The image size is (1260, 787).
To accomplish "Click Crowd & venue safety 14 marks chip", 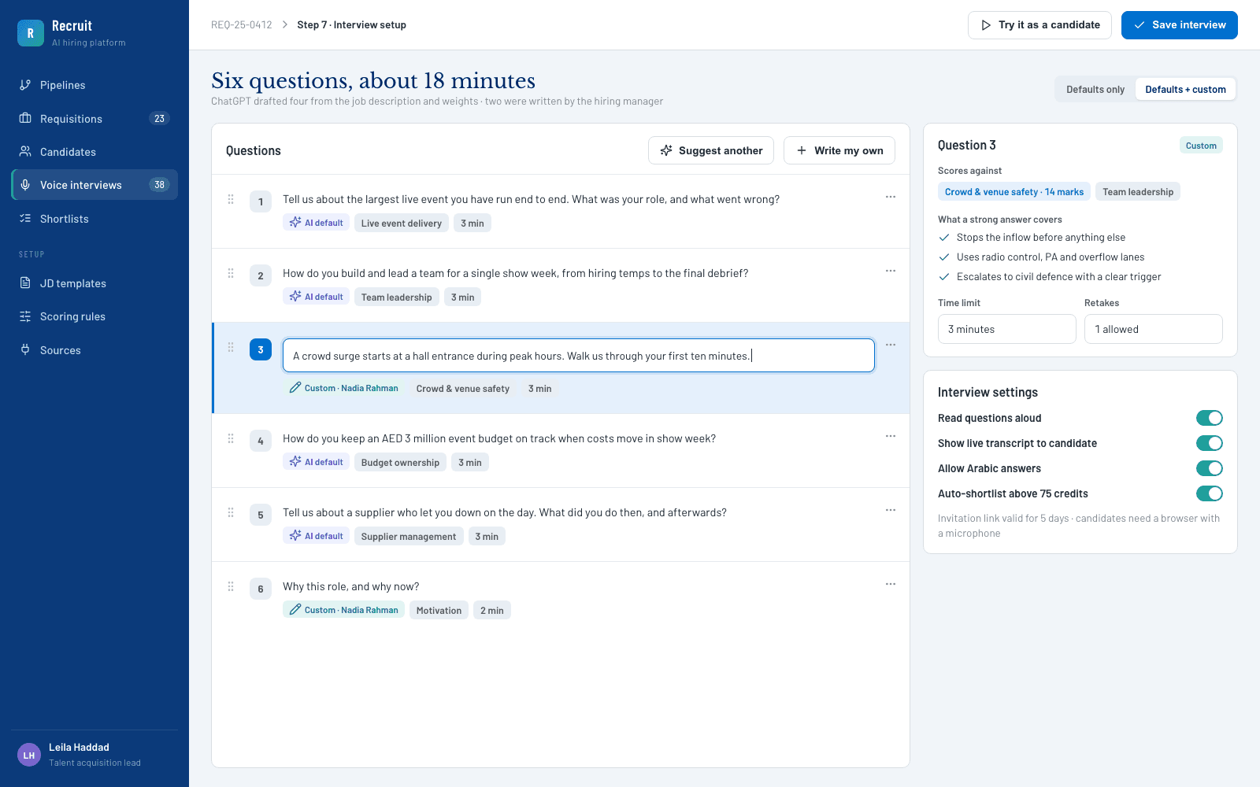I will click(x=1014, y=192).
